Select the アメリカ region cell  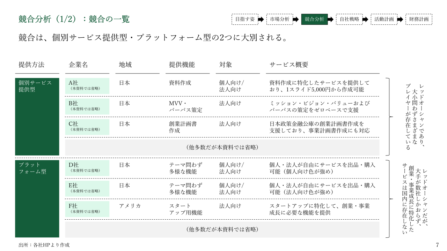coord(130,206)
